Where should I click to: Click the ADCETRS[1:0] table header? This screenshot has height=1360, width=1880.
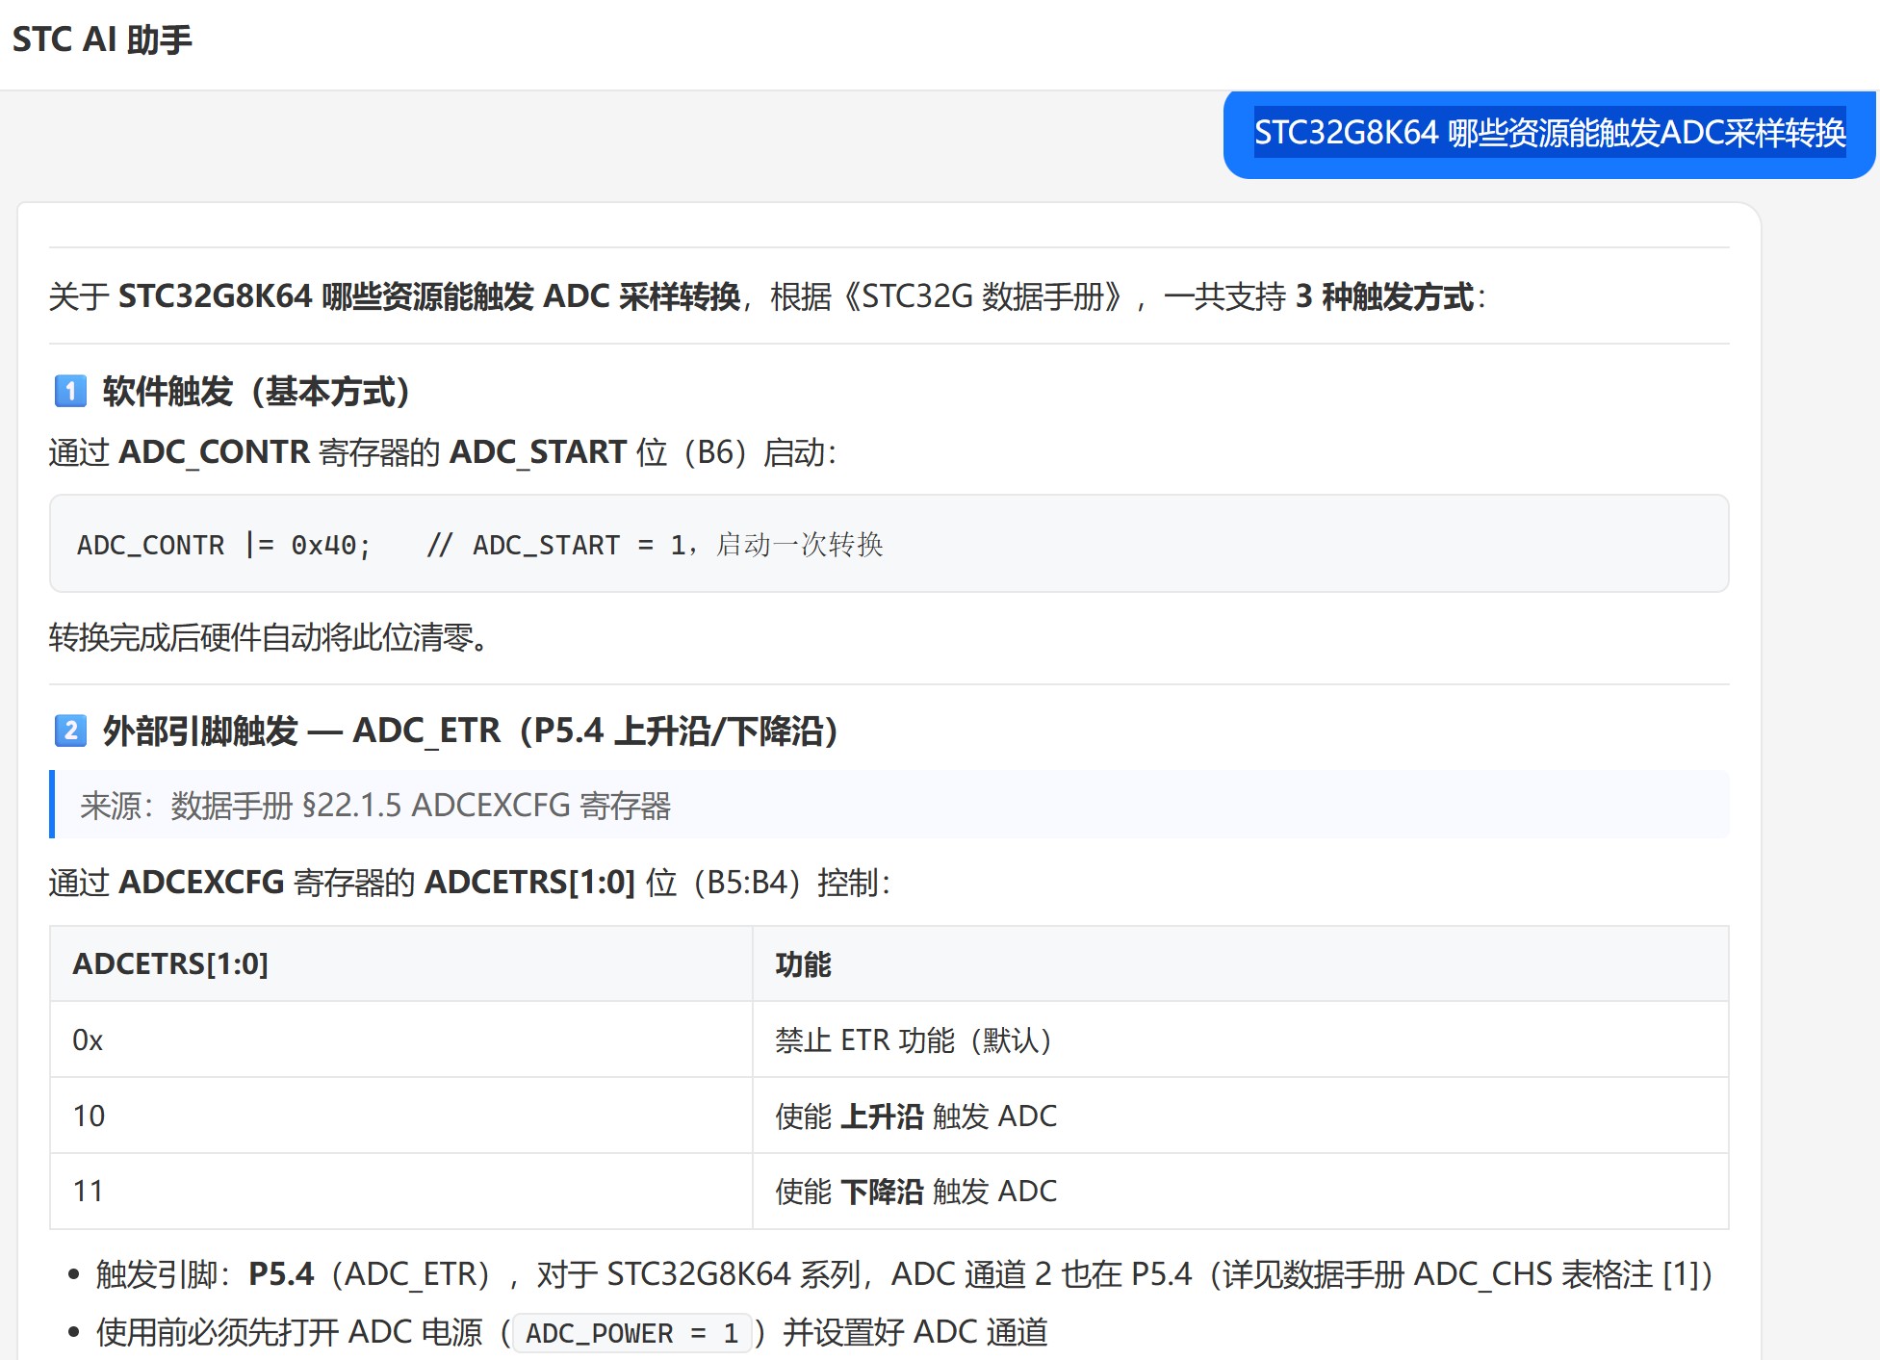400,963
